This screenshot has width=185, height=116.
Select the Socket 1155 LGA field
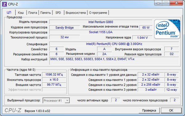[x=101, y=32]
